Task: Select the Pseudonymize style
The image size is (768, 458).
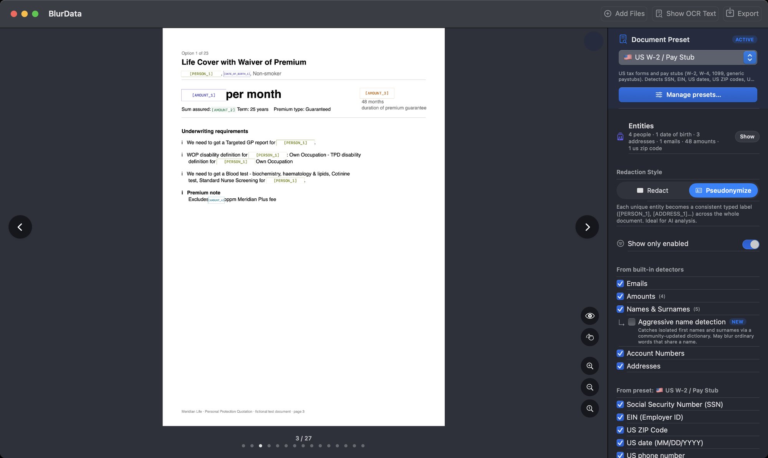Action: [723, 191]
